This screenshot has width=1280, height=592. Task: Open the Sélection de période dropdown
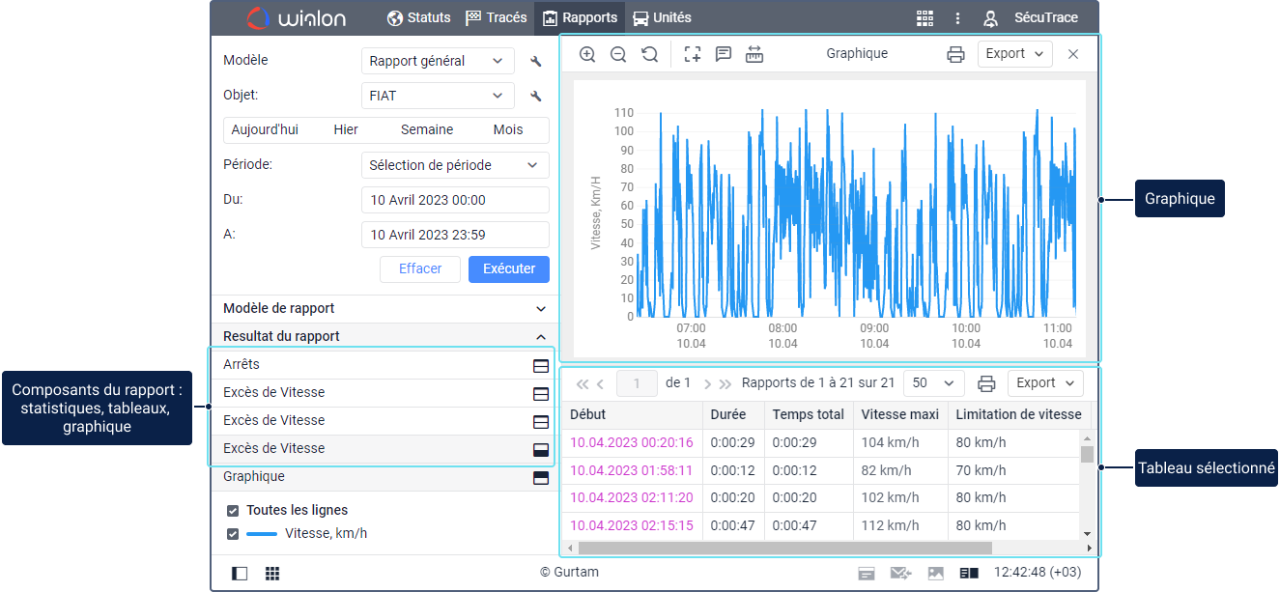(x=454, y=165)
